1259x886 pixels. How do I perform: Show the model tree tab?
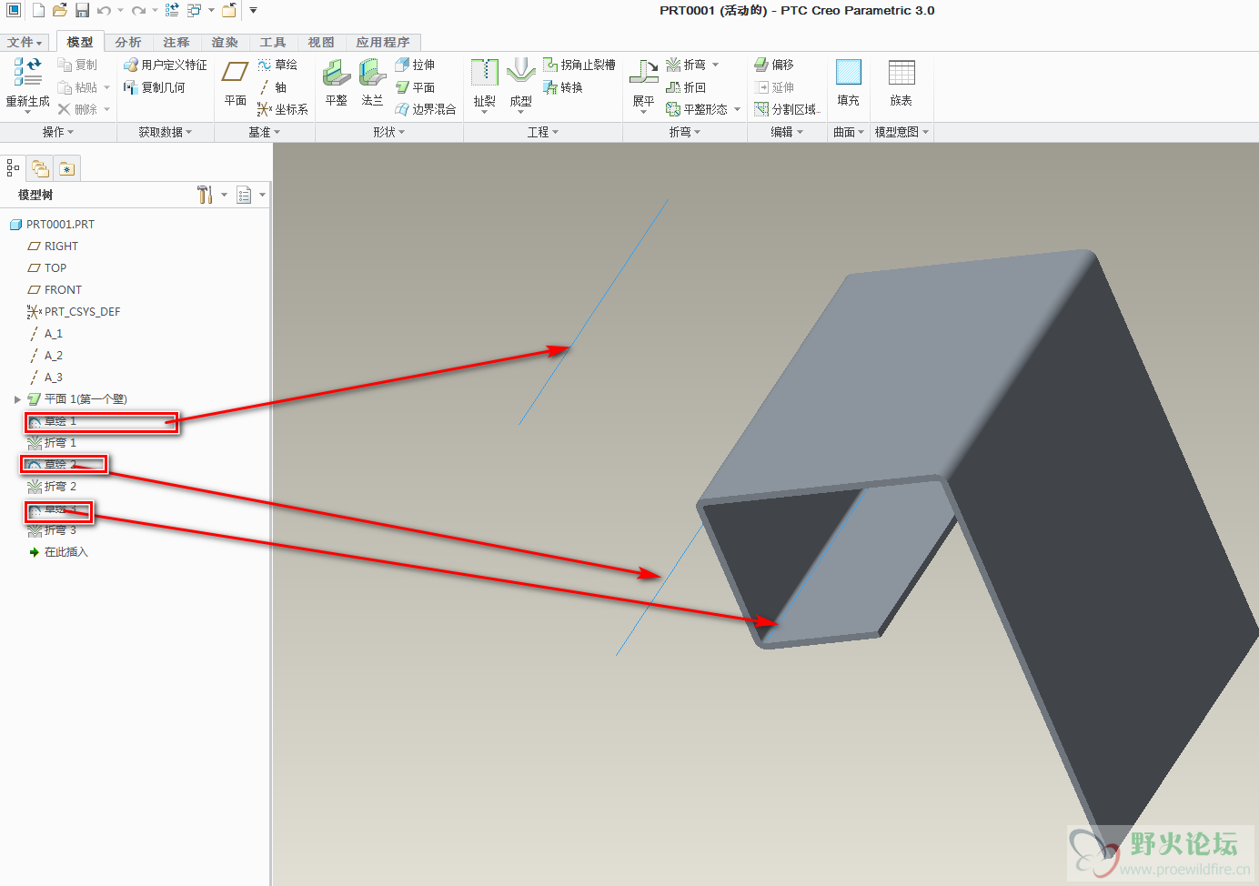click(13, 168)
